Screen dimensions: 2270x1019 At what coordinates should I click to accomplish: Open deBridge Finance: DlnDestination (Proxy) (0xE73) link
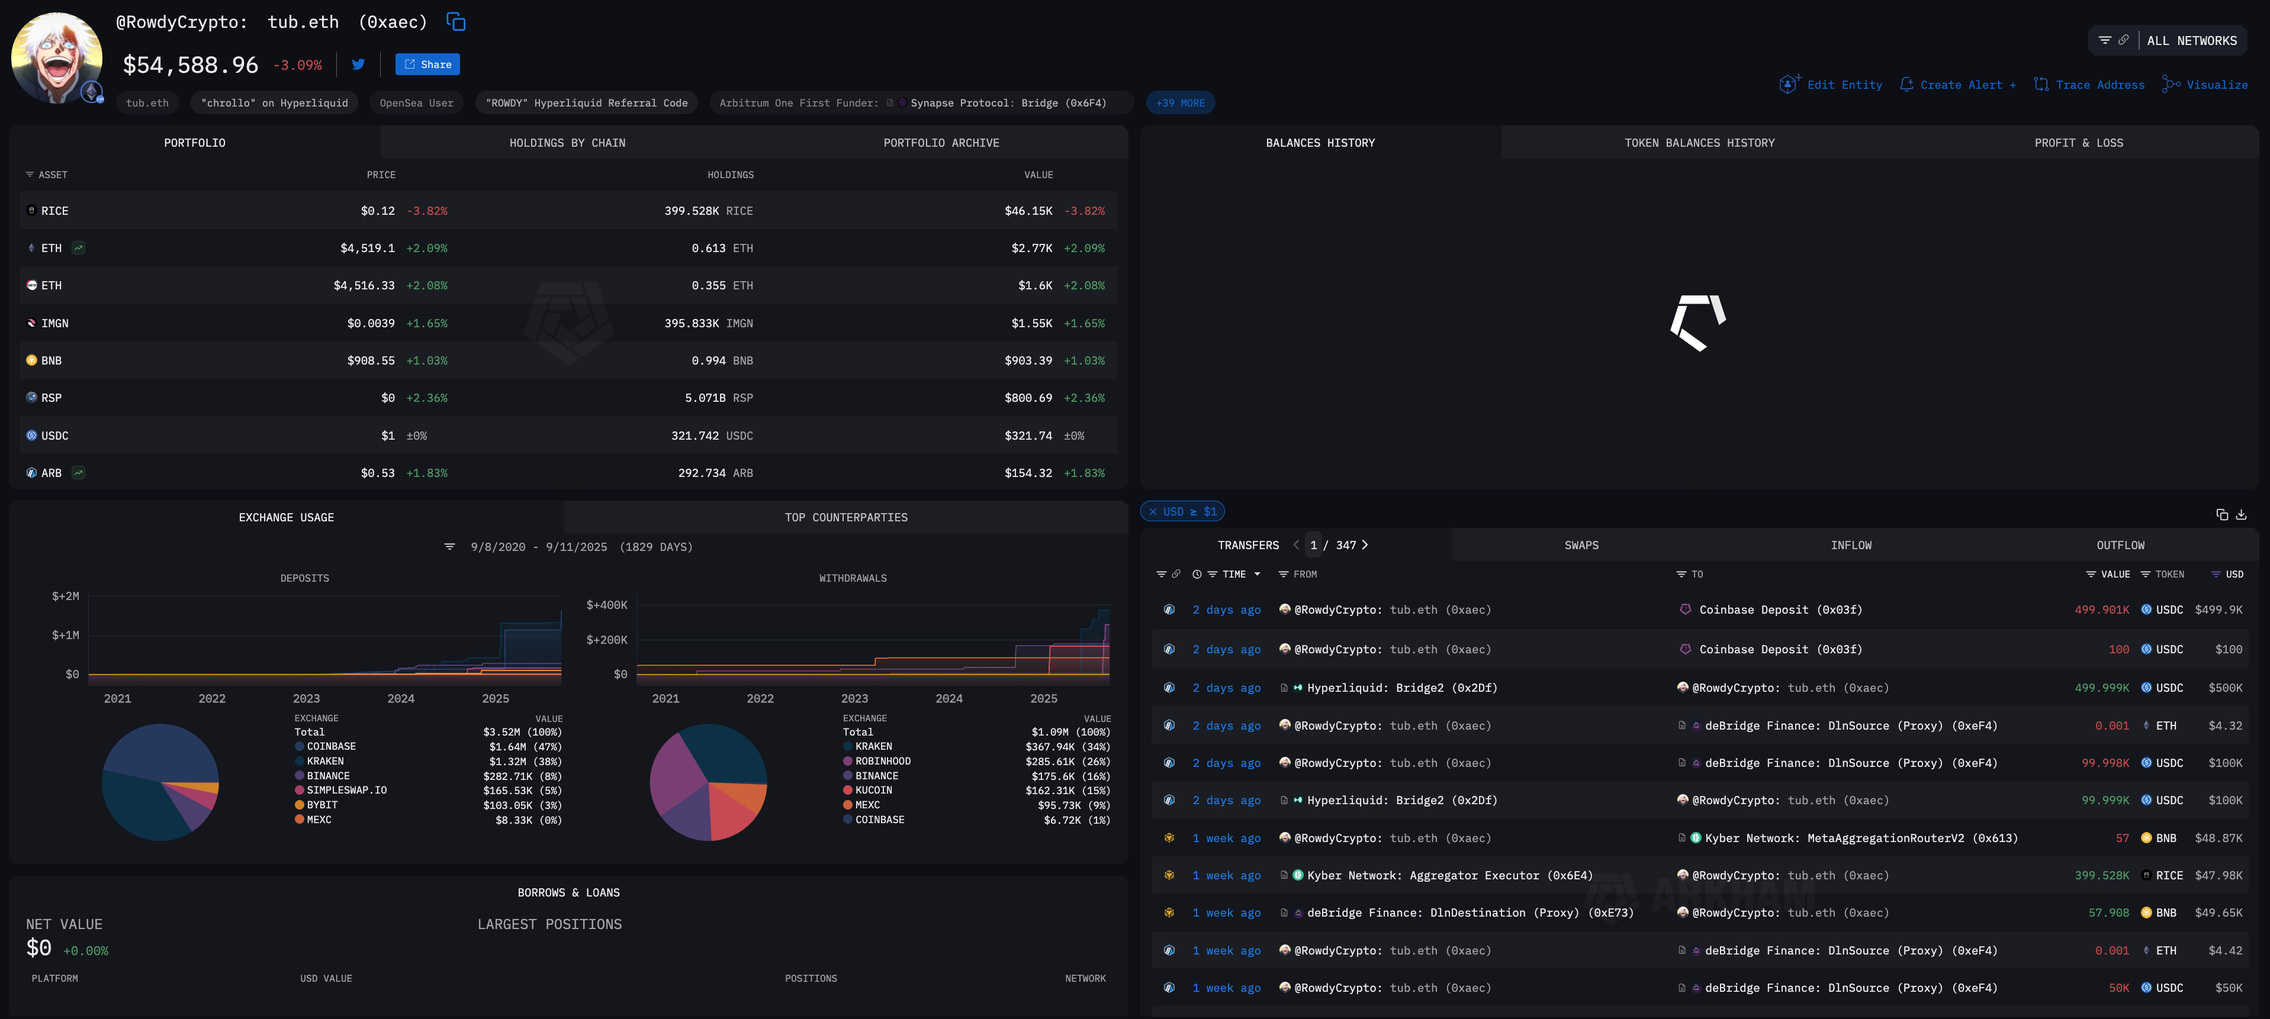pos(1470,913)
